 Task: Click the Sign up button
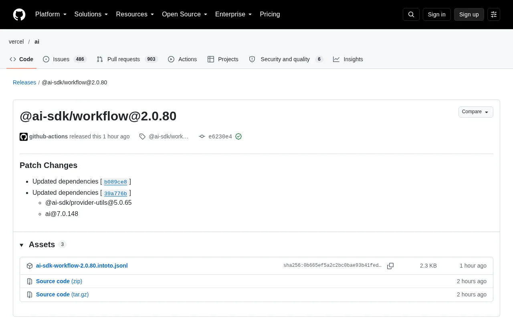click(x=469, y=14)
